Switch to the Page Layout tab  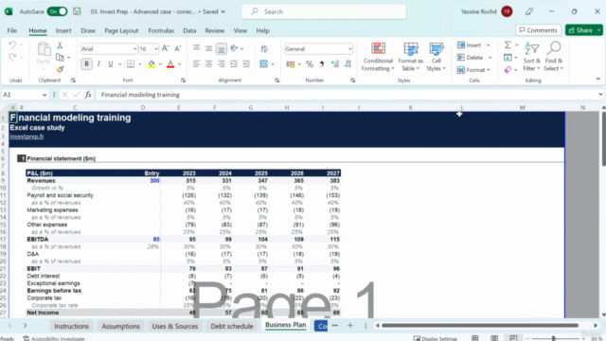tap(121, 30)
